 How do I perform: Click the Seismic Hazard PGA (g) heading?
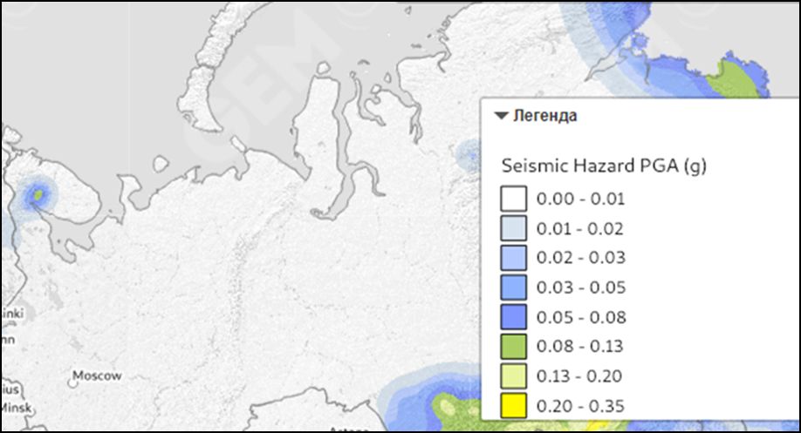[603, 166]
